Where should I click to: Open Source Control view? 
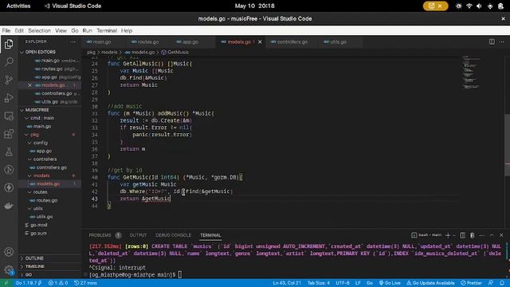click(x=9, y=80)
